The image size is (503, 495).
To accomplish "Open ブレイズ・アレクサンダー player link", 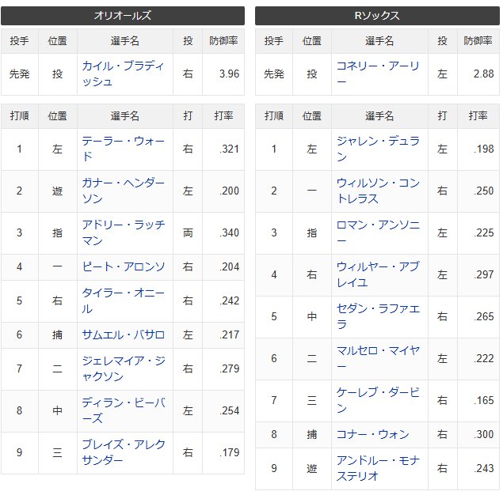I will click(124, 452).
